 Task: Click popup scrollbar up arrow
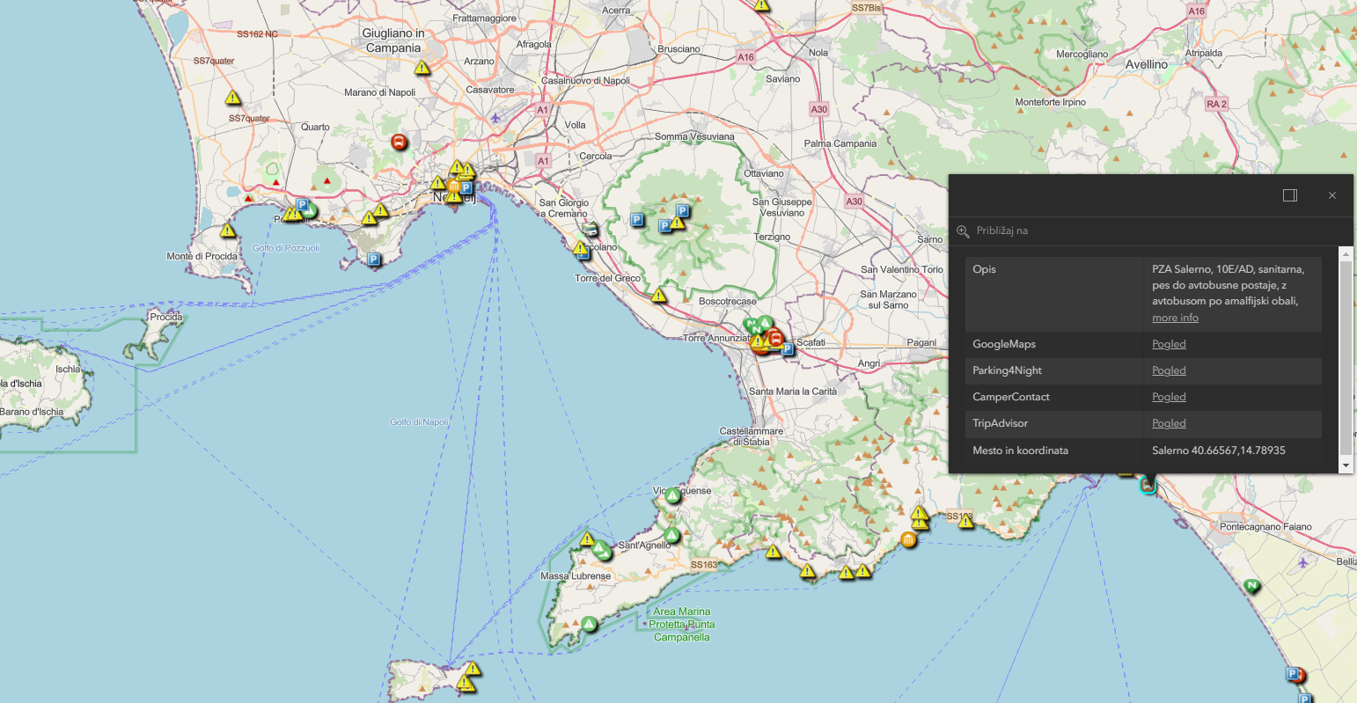tap(1346, 253)
